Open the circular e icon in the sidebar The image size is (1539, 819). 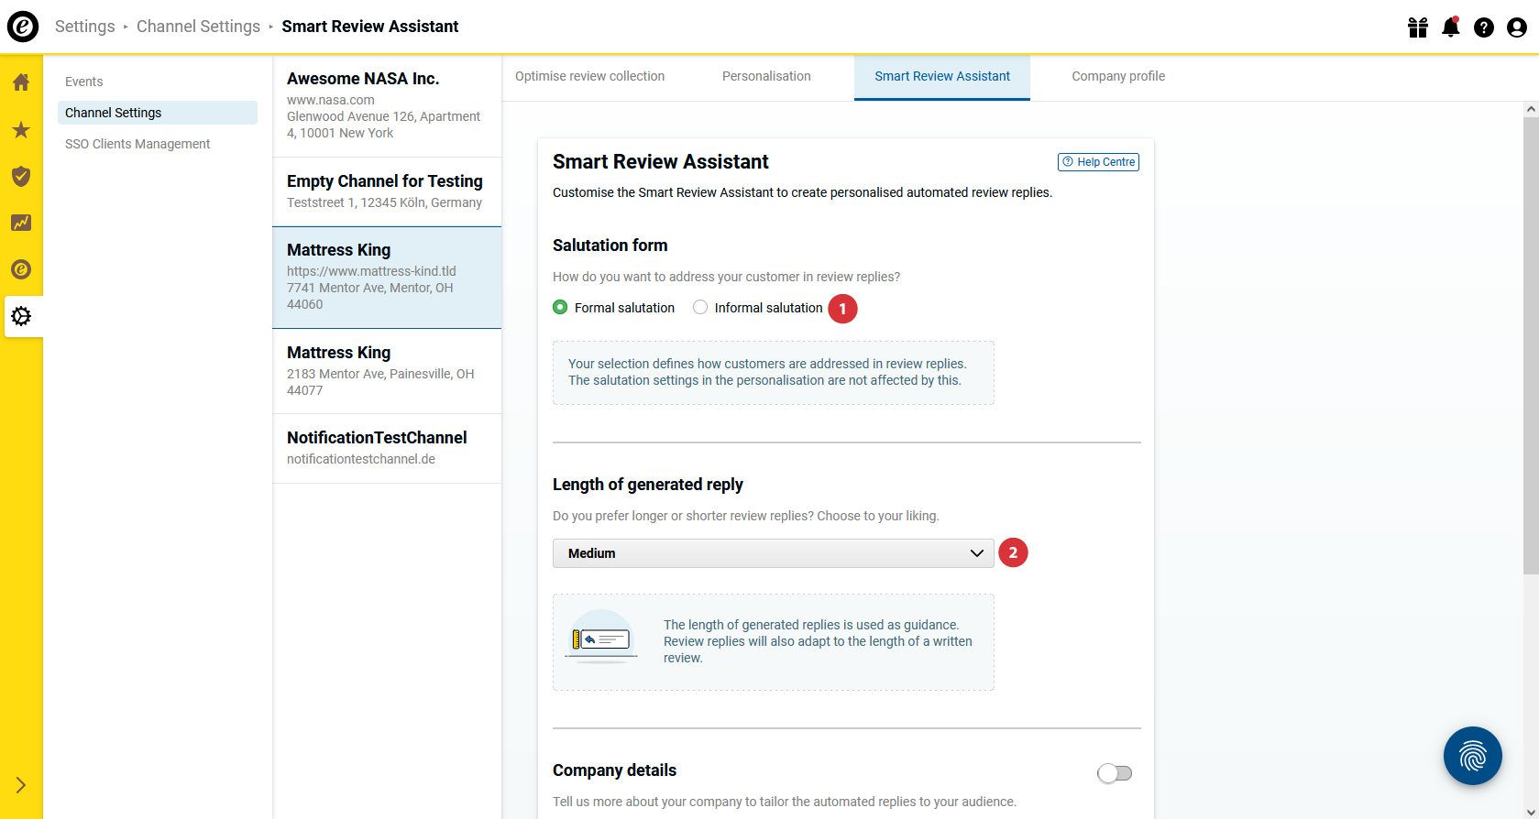[x=21, y=269]
